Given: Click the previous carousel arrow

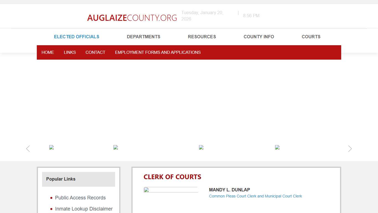Looking at the screenshot, I should point(28,149).
